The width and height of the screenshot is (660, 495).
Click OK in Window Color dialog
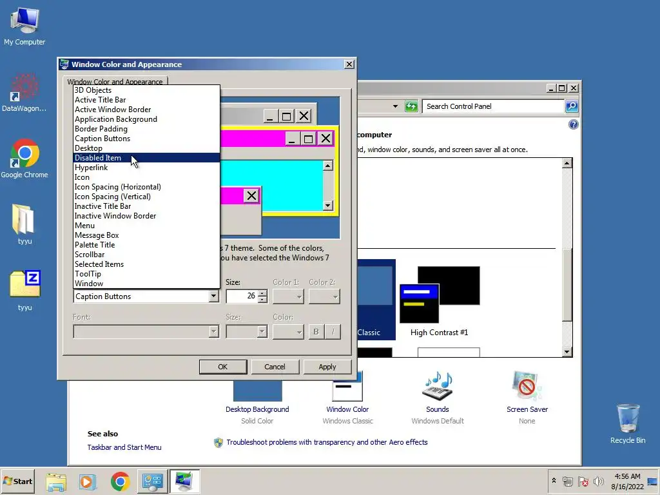[x=222, y=367]
